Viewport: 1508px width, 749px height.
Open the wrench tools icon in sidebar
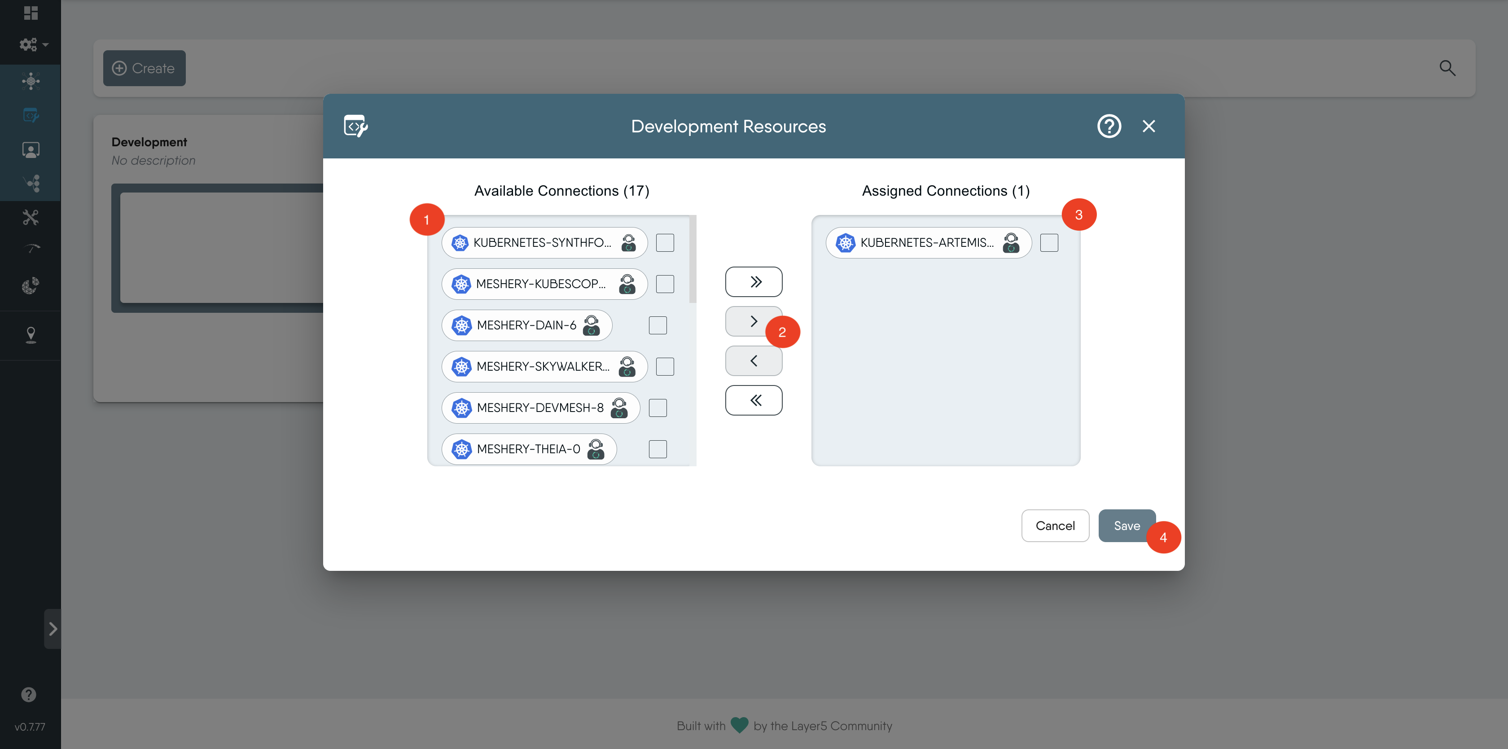tap(31, 218)
